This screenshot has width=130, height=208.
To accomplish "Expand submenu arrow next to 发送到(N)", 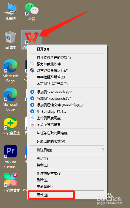I will [x=103, y=150].
